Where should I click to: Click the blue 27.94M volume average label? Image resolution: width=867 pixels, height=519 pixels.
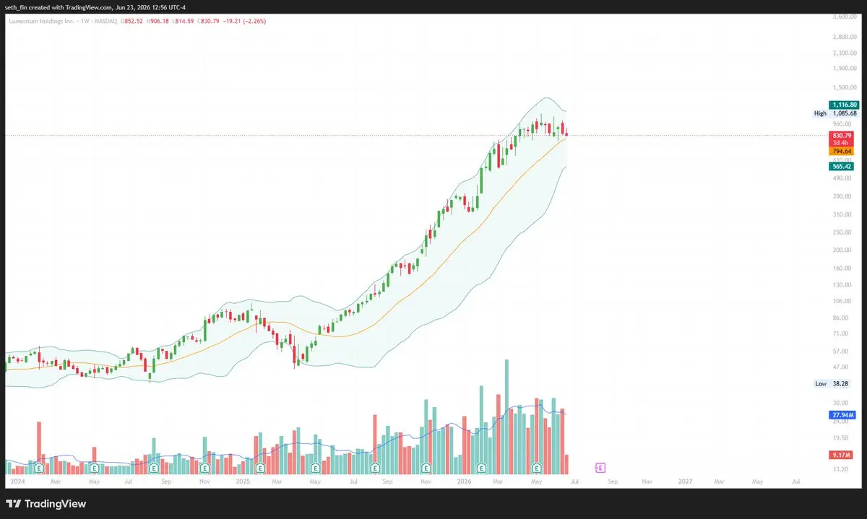tap(842, 415)
